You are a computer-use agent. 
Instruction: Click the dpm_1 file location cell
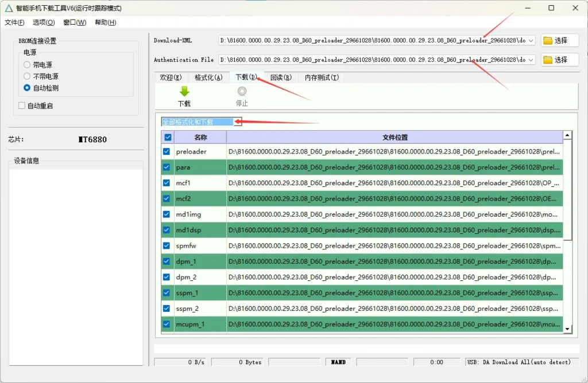click(x=395, y=261)
